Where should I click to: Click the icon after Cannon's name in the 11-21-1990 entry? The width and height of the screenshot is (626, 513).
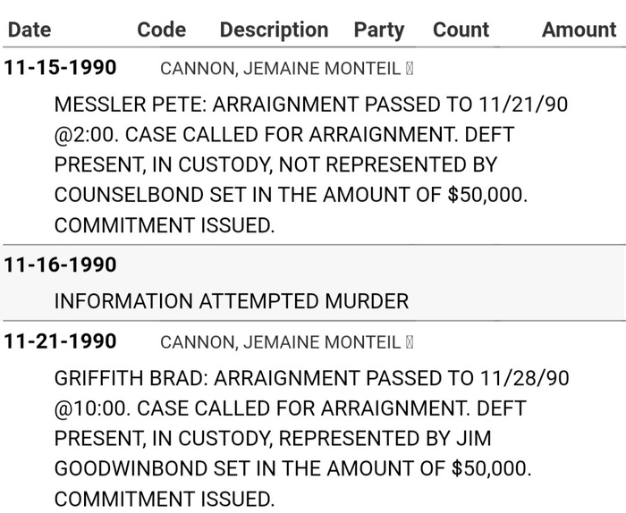[x=410, y=342]
